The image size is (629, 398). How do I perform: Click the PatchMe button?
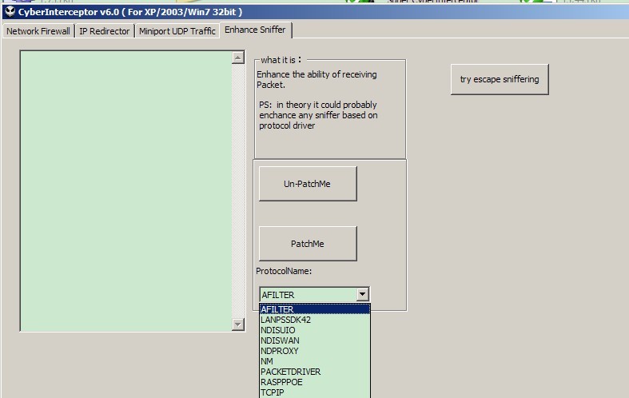307,244
